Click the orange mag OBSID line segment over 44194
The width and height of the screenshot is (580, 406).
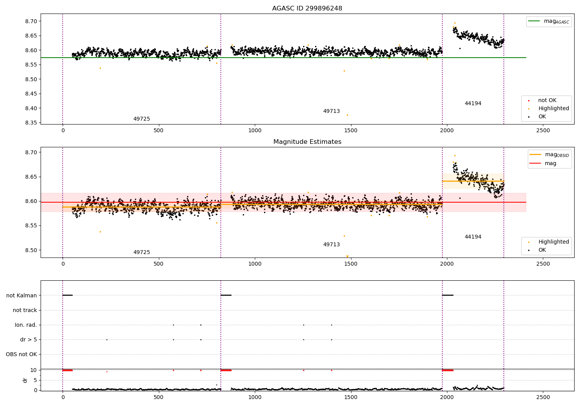(473, 181)
